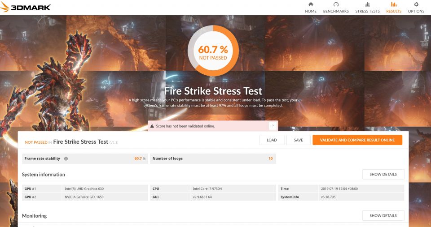Click the Results chart icon
The width and height of the screenshot is (431, 227).
[394, 4]
